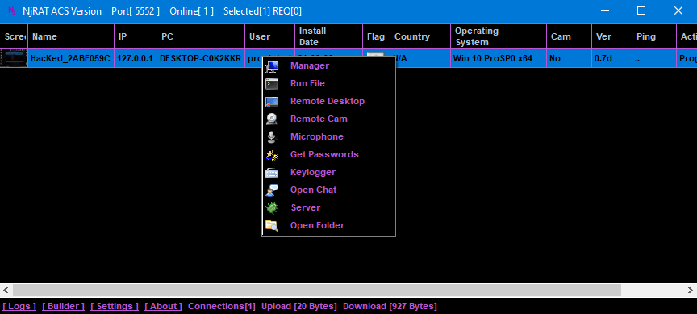
Task: Click the DESKTOP-C0K2KKR cell
Action: click(201, 58)
